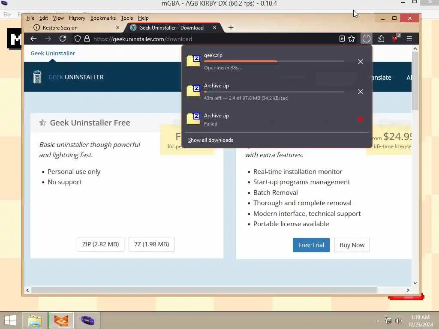Screen dimensions: 439x329
Task: Open the extensions puzzle icon
Action: (x=381, y=39)
